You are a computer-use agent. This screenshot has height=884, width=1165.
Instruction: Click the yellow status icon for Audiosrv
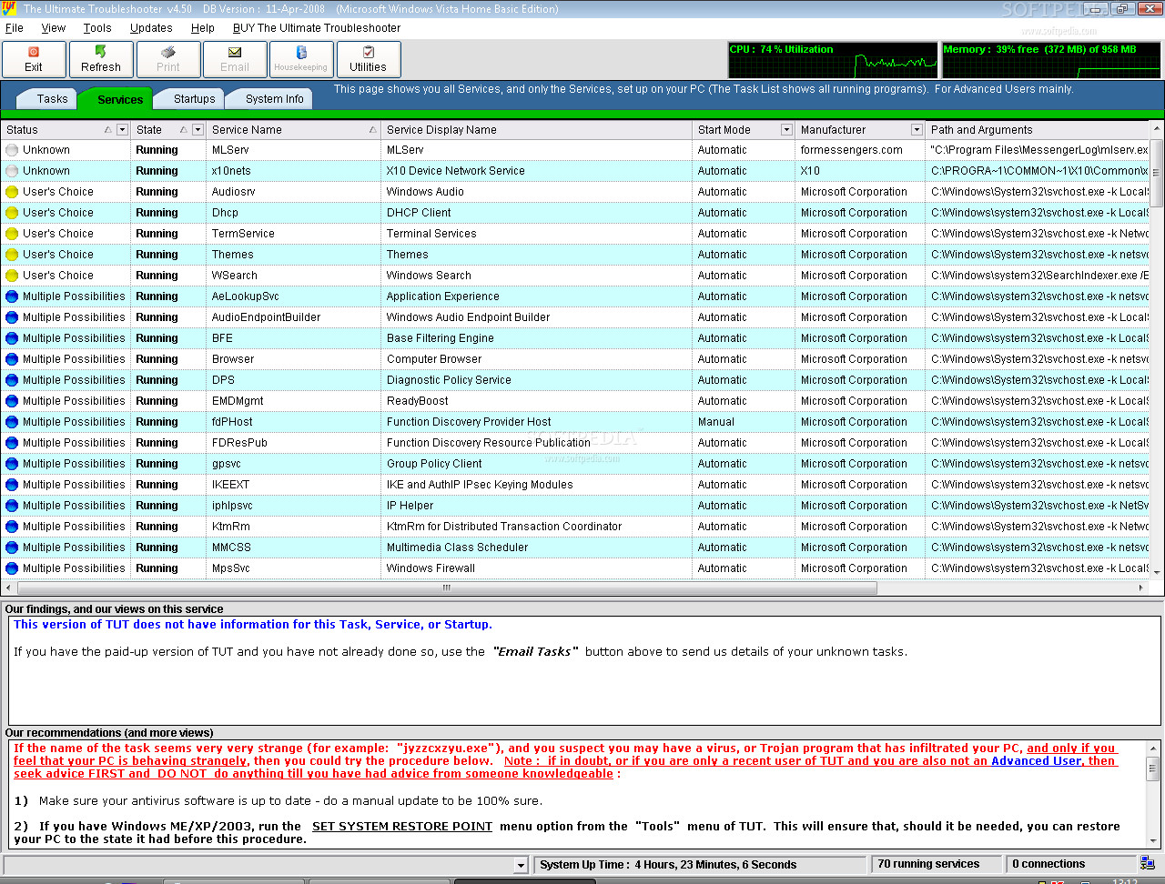[x=12, y=192]
